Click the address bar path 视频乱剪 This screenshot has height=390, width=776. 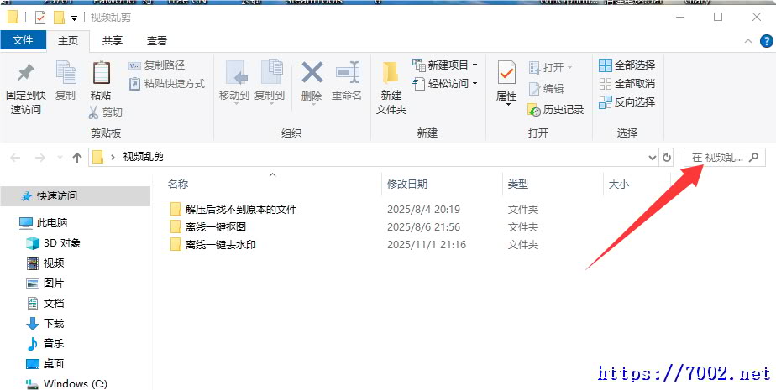(x=143, y=157)
